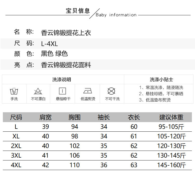Click the 宝贝信息 heading
Viewport: 195px width, 176px height.
tap(78, 11)
